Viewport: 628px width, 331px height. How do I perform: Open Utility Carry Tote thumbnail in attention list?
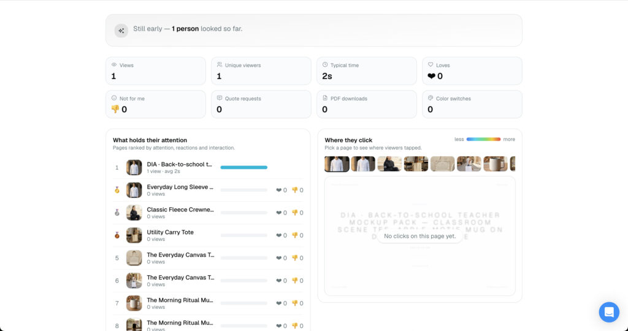(134, 235)
